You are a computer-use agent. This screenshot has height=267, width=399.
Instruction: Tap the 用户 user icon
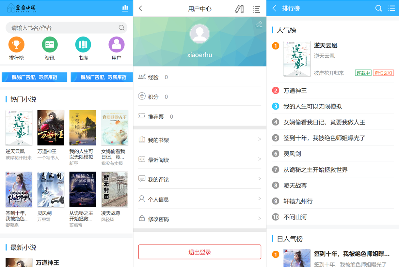(x=116, y=45)
